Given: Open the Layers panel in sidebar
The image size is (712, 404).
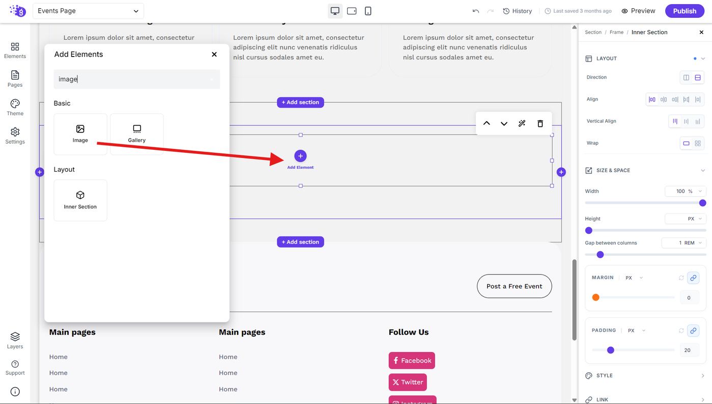Looking at the screenshot, I should [x=15, y=340].
